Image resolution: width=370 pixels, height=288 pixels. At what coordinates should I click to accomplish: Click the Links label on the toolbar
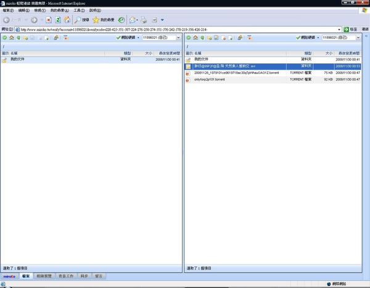click(x=365, y=29)
